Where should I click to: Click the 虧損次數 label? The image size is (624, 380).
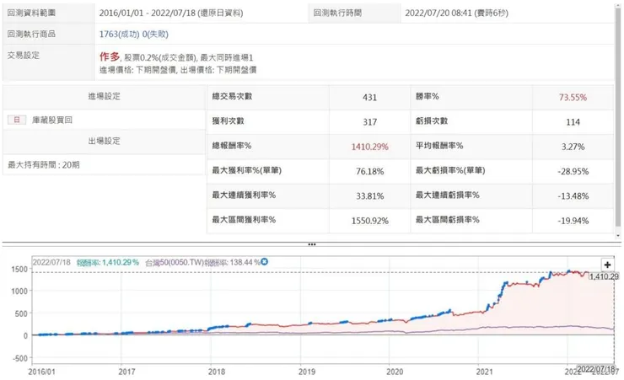coord(432,120)
